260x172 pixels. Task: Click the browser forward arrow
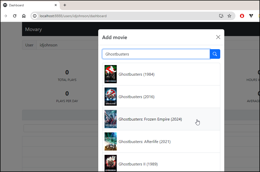[6, 16]
